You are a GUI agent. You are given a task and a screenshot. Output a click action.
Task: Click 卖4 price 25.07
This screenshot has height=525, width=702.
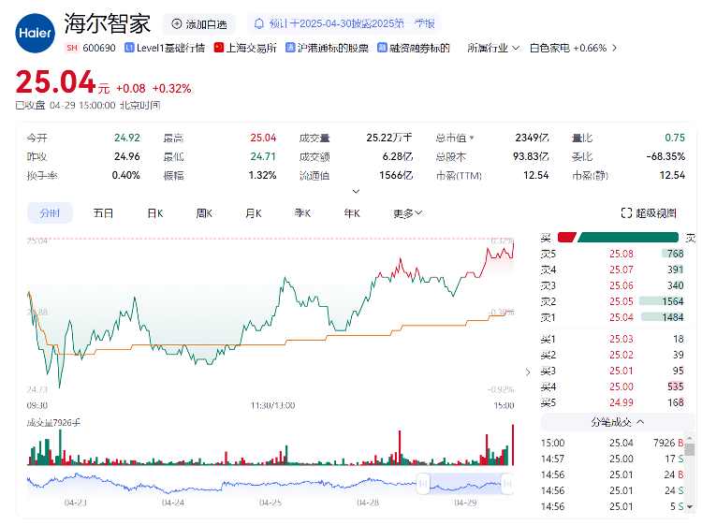click(x=622, y=270)
